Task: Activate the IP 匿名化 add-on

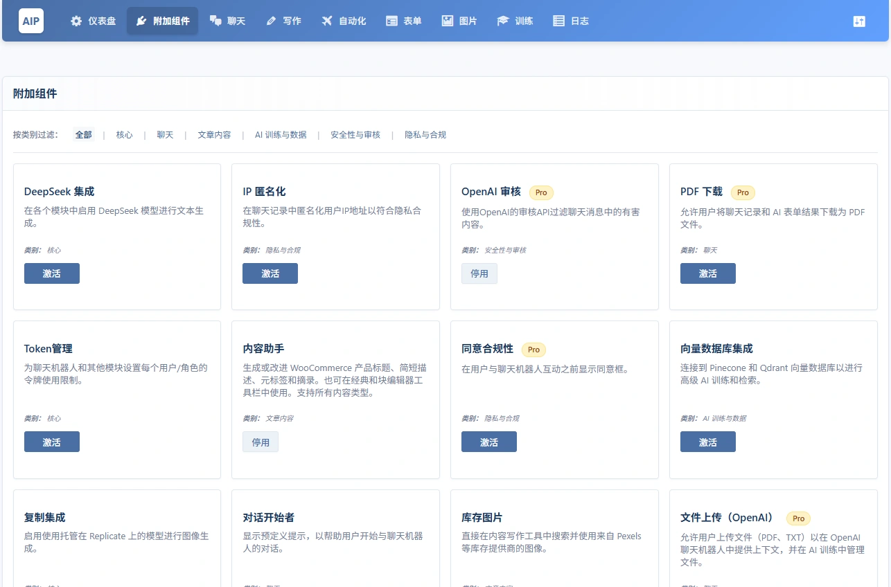Action: point(270,273)
